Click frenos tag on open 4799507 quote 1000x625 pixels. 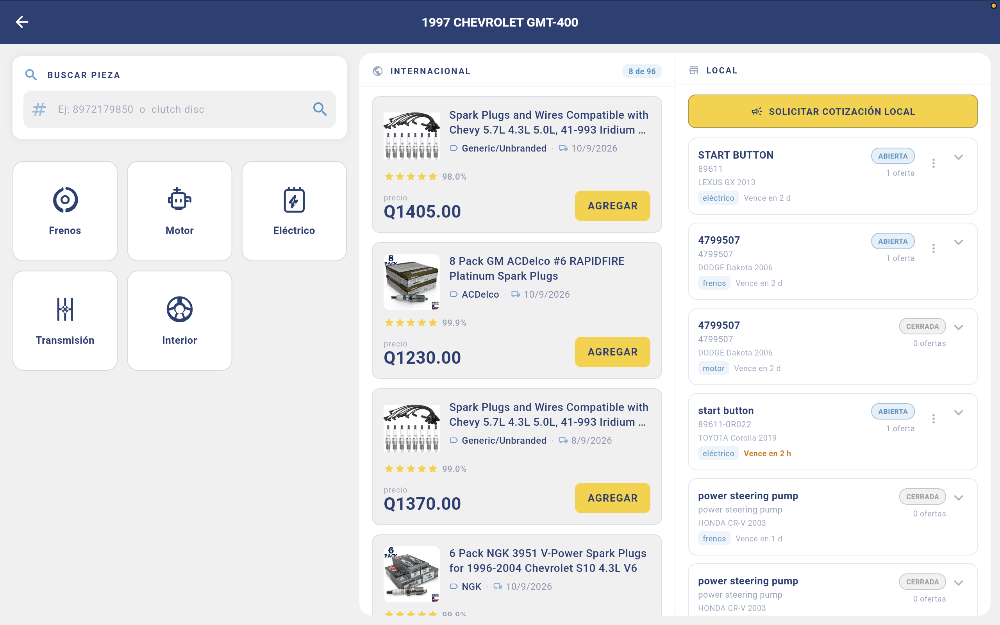click(714, 283)
